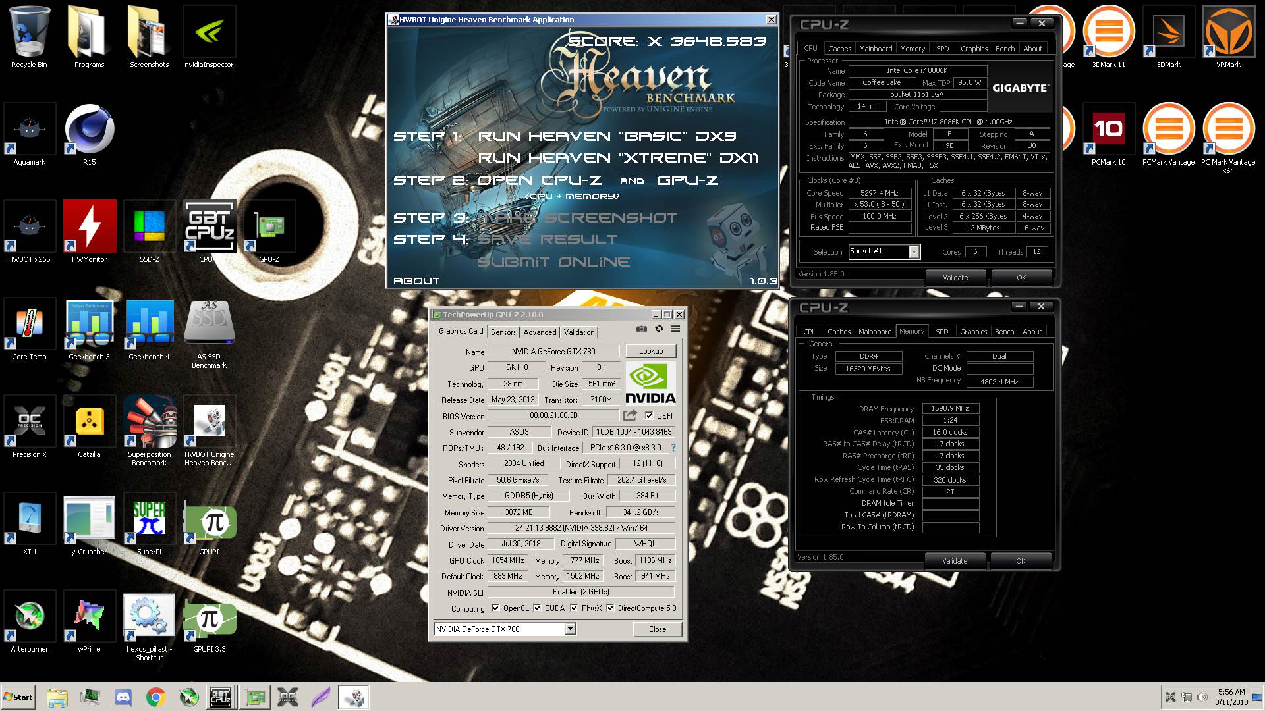
Task: Click Run Heaven "Xtreme" DX11 option
Action: (618, 158)
